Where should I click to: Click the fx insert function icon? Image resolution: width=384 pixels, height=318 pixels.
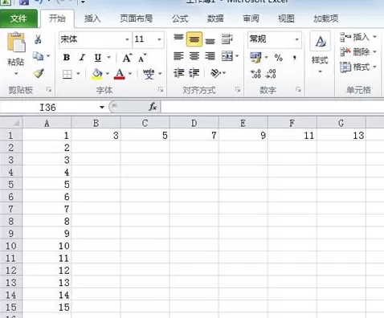pyautogui.click(x=153, y=107)
